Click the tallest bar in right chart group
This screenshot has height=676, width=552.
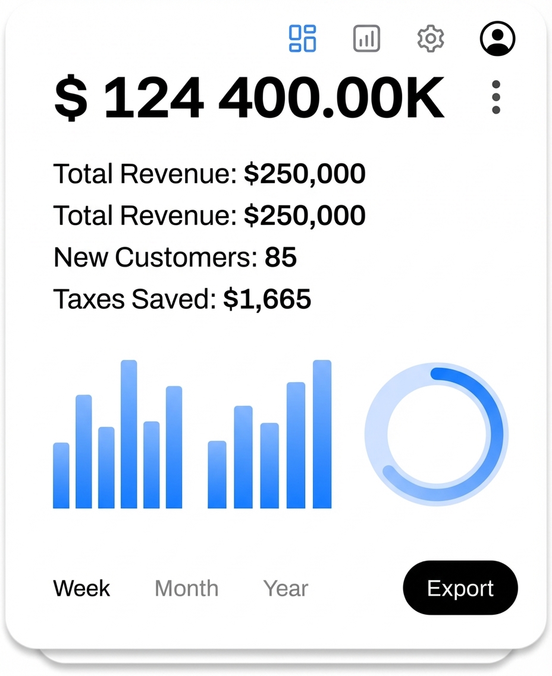pos(322,434)
